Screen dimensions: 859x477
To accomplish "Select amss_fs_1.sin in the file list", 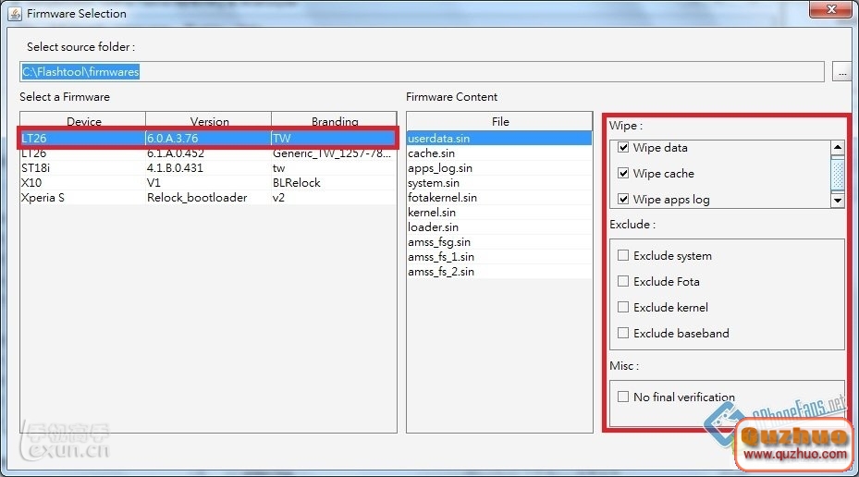I will (499, 256).
